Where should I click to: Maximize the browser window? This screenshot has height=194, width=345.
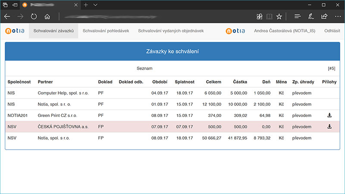(324, 5)
